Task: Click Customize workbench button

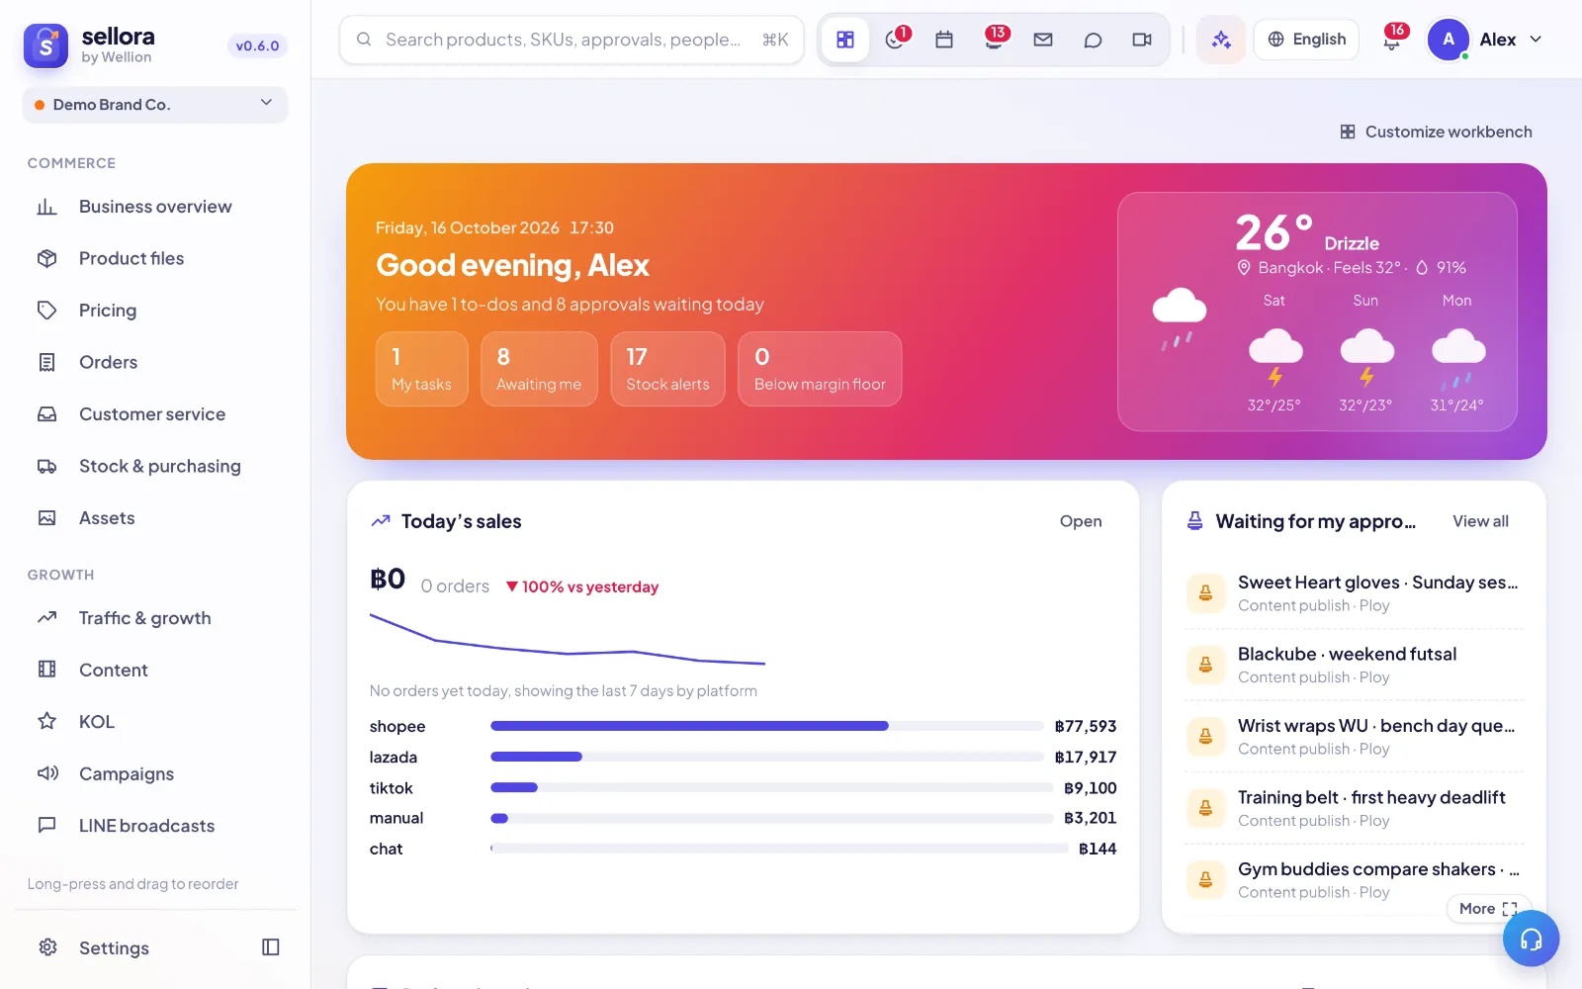Action: pos(1436,132)
